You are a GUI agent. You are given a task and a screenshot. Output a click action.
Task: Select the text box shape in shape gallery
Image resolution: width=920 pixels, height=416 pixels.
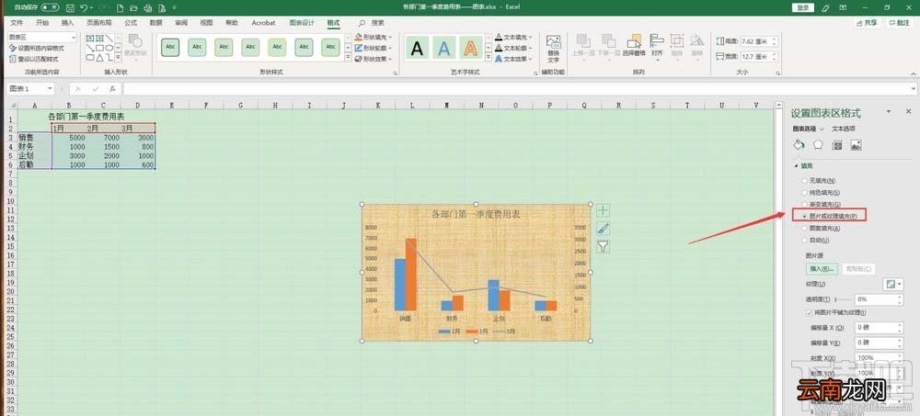(x=90, y=38)
